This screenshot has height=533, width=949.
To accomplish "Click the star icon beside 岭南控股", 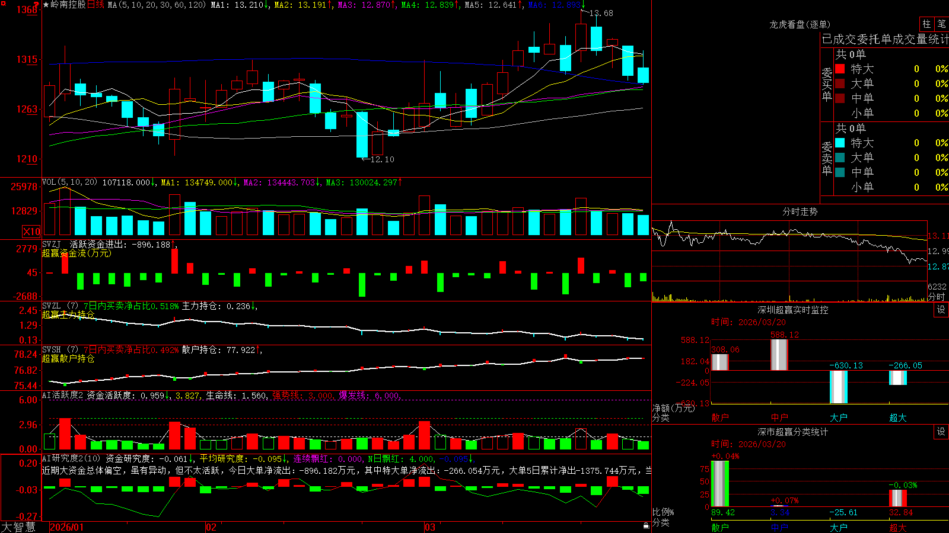I will (46, 5).
